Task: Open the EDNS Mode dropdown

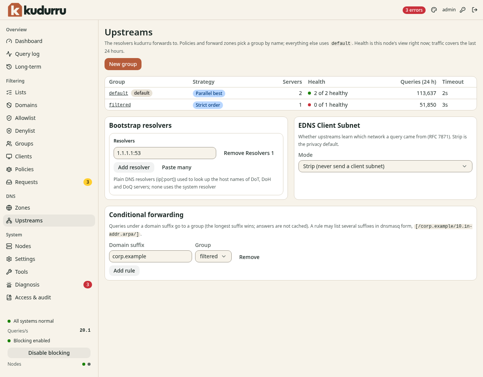Action: point(385,166)
